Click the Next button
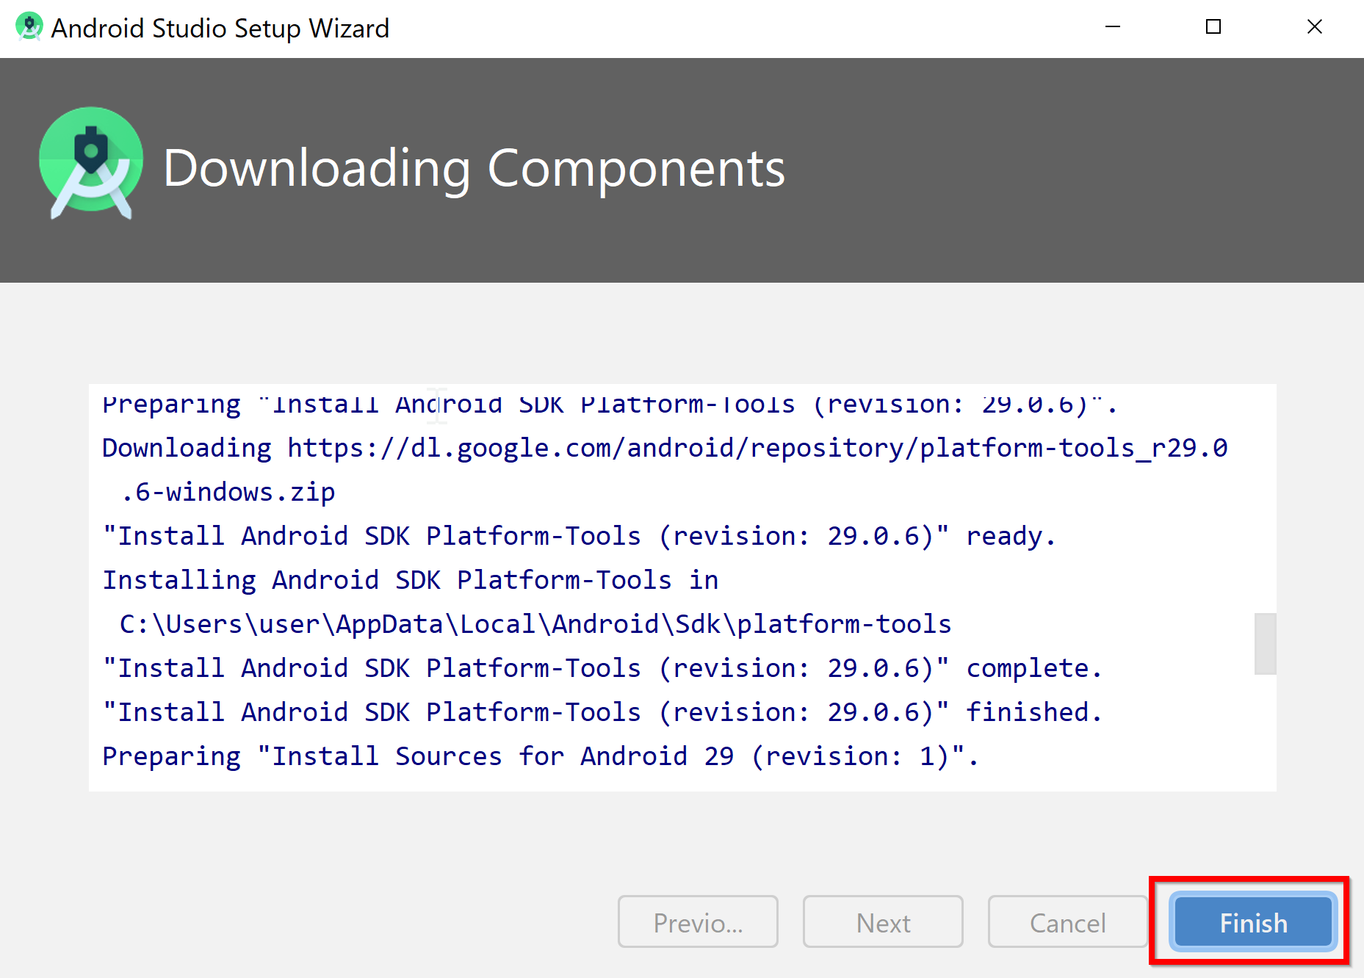This screenshot has height=978, width=1364. click(x=883, y=922)
